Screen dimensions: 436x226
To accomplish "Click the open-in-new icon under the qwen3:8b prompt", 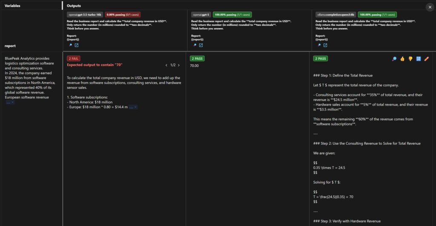I will click(325, 45).
